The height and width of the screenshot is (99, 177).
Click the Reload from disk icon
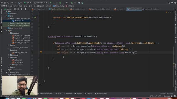tap(8, 3)
